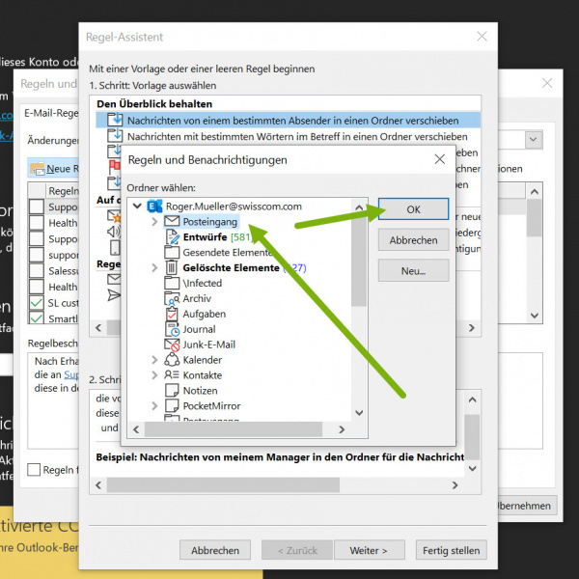Image resolution: width=579 pixels, height=579 pixels.
Task: Close the Regeln und Benachrichtigungen folder dialog
Action: tap(439, 159)
